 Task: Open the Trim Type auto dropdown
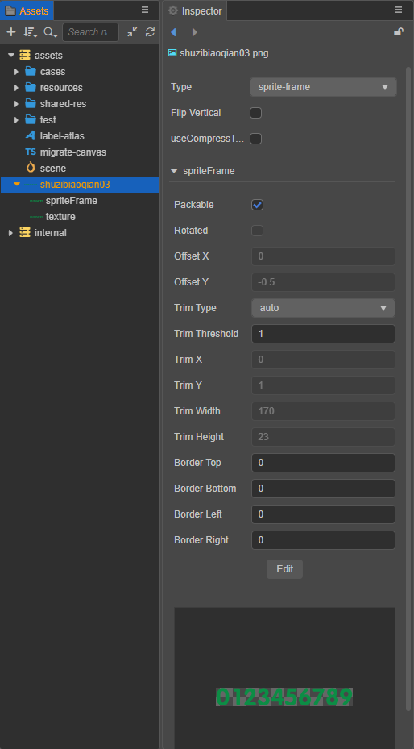click(323, 308)
